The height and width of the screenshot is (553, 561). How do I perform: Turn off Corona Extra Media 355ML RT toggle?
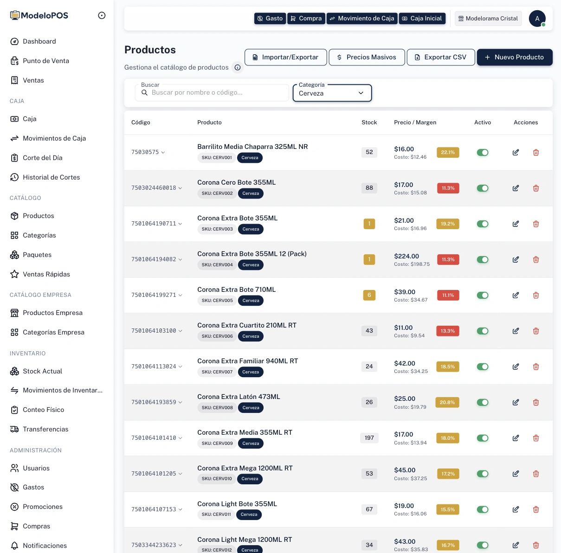click(x=483, y=438)
